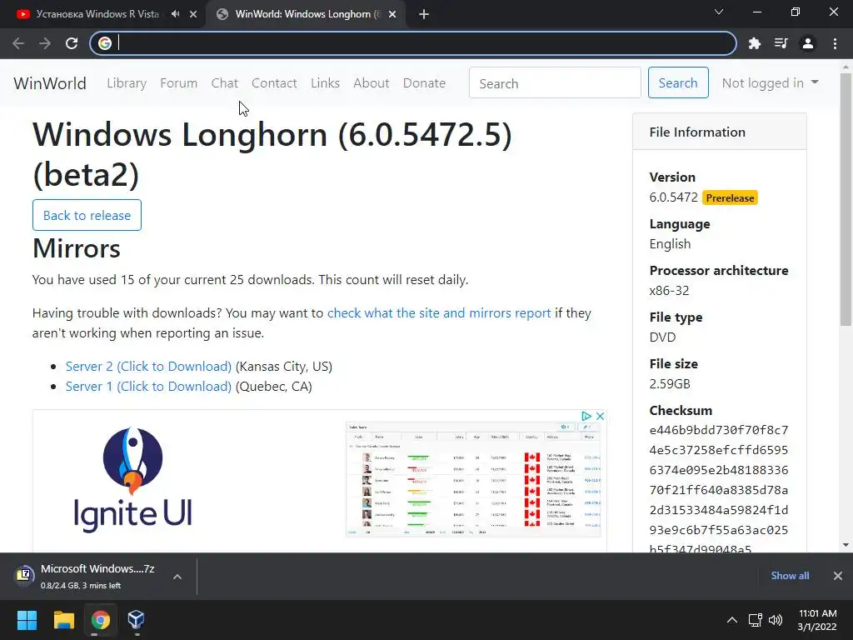Expand the download item options chevron
Screen dimensions: 853x640
(177, 577)
